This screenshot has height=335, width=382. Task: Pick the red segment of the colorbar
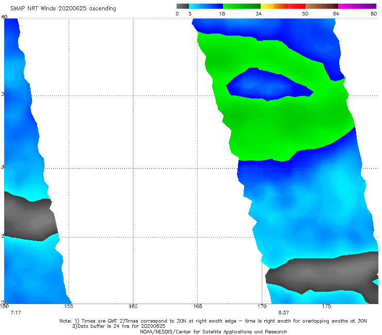296,6
